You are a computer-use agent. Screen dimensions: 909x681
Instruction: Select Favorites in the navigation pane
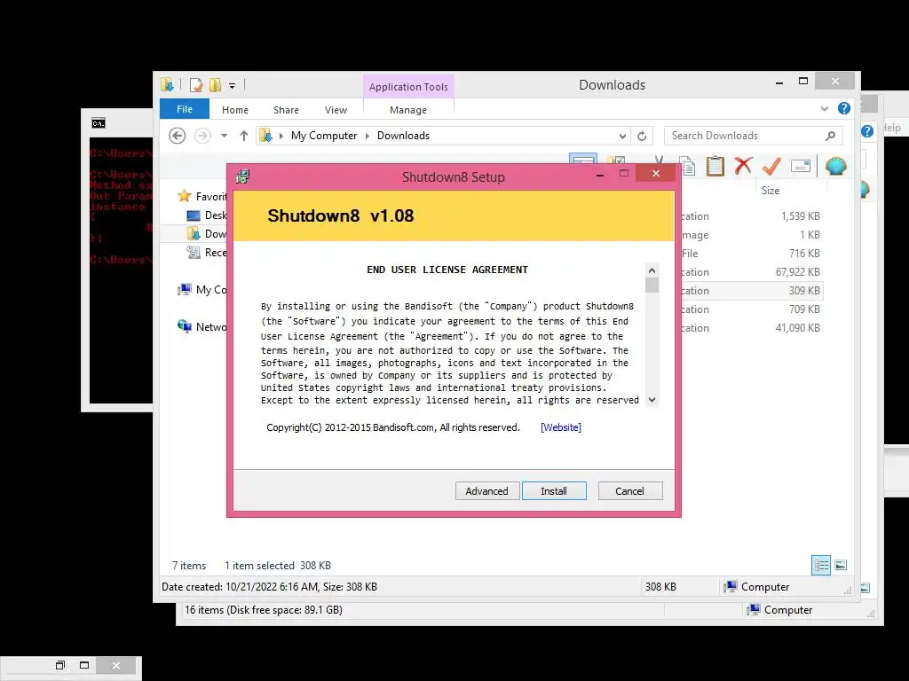pos(202,196)
